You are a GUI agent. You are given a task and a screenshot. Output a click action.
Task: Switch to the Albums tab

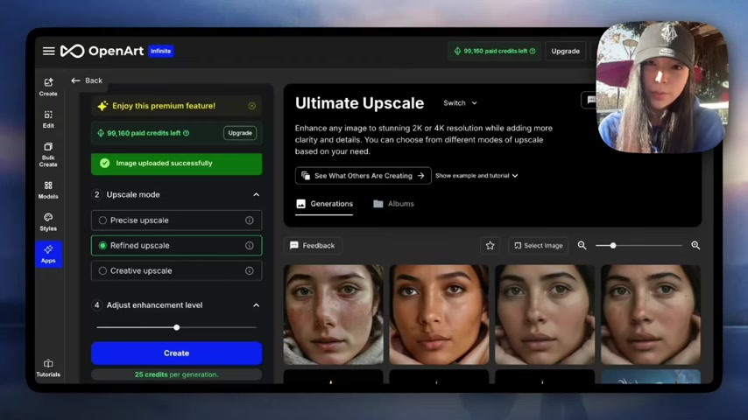click(x=393, y=204)
